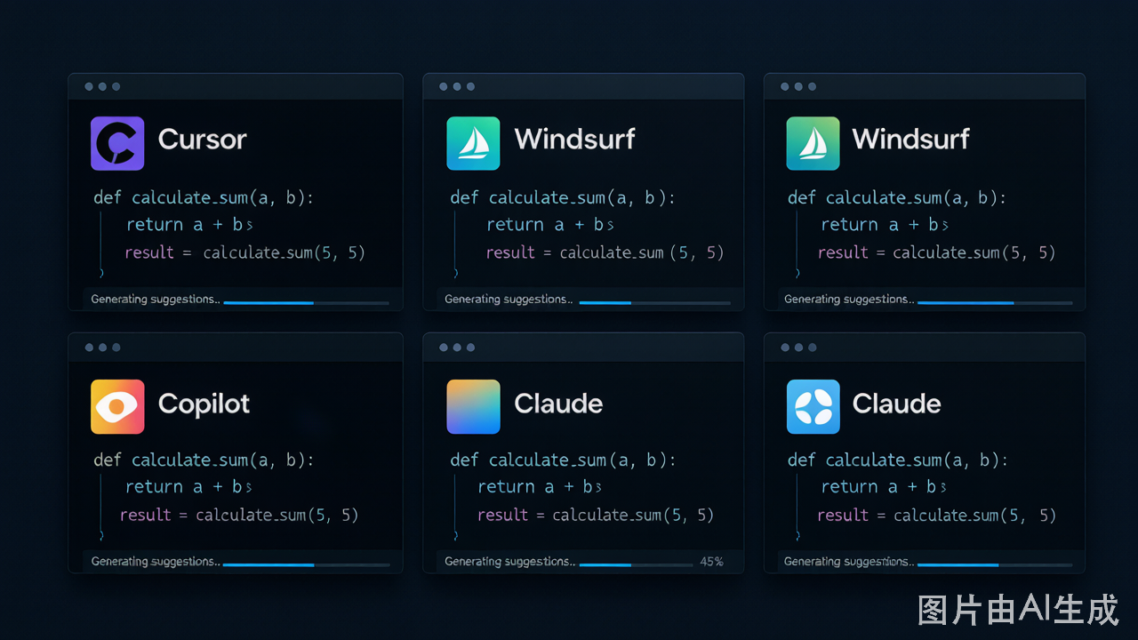The image size is (1138, 640).
Task: Click Generating suggestions text in the Cursor window
Action: pos(156,300)
